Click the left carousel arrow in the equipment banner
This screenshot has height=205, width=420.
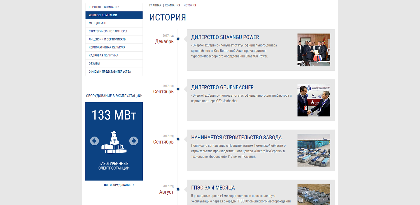click(94, 141)
